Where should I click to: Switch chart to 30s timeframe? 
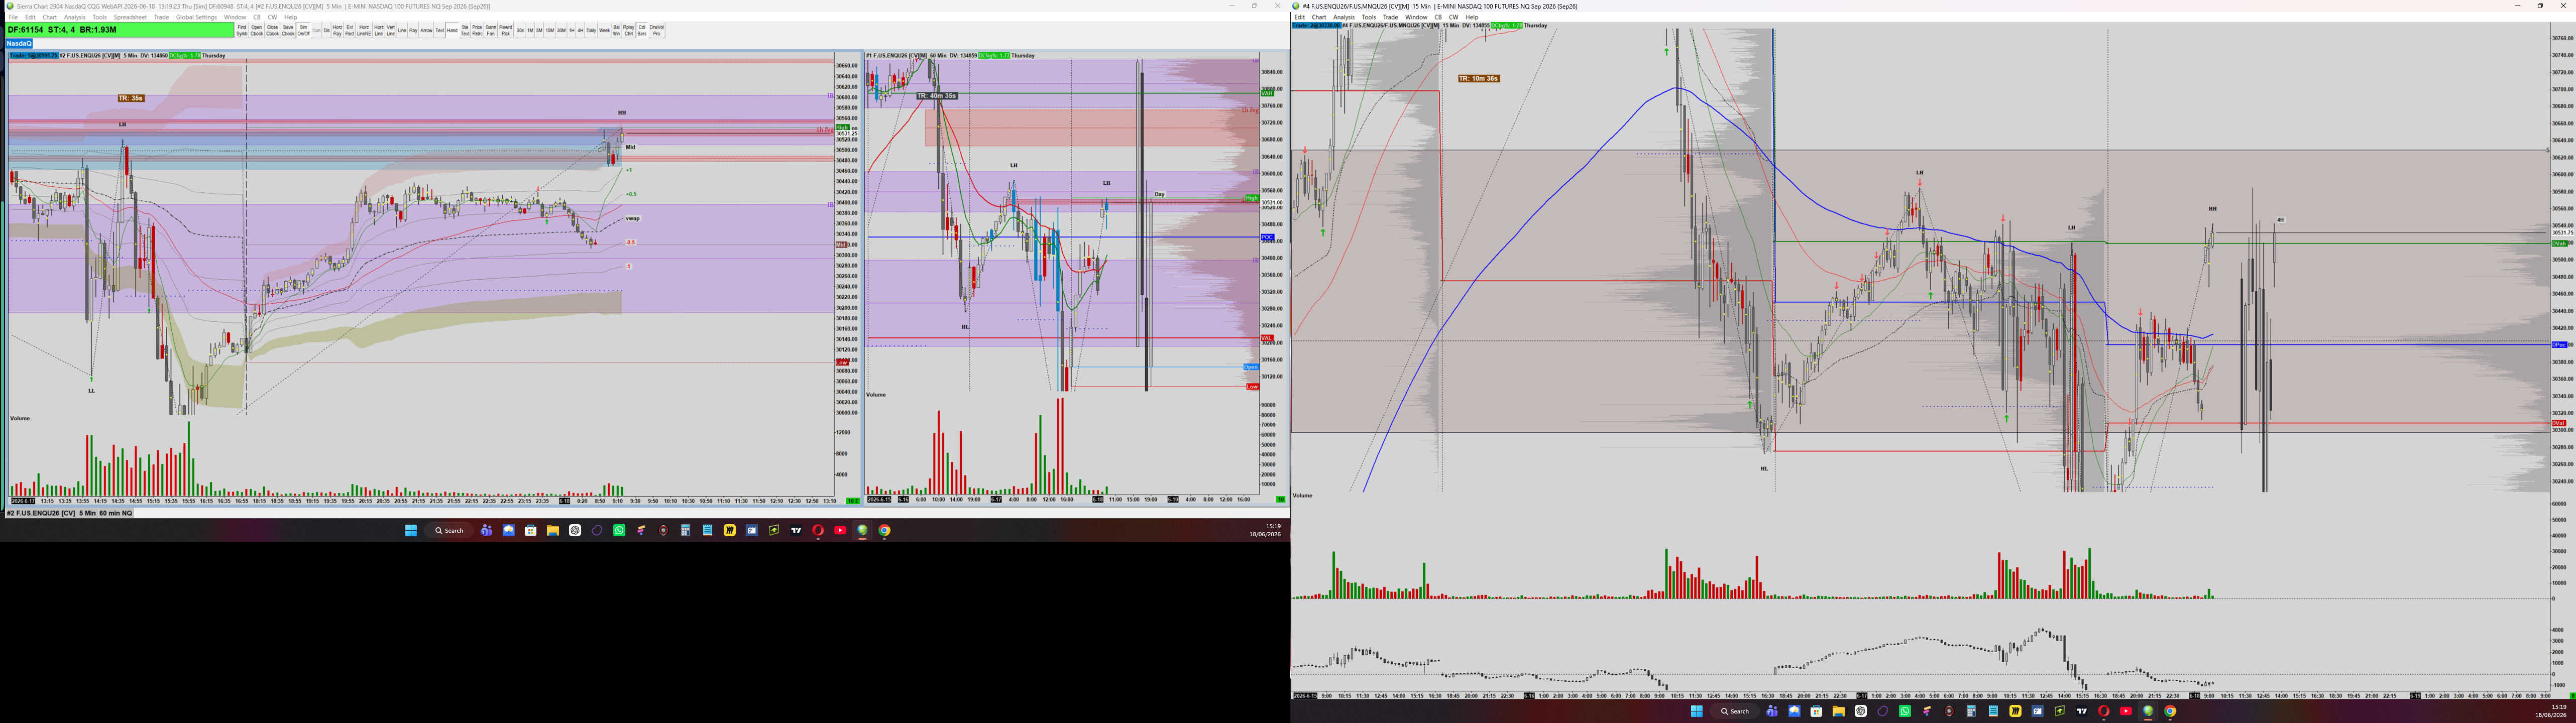[x=520, y=31]
